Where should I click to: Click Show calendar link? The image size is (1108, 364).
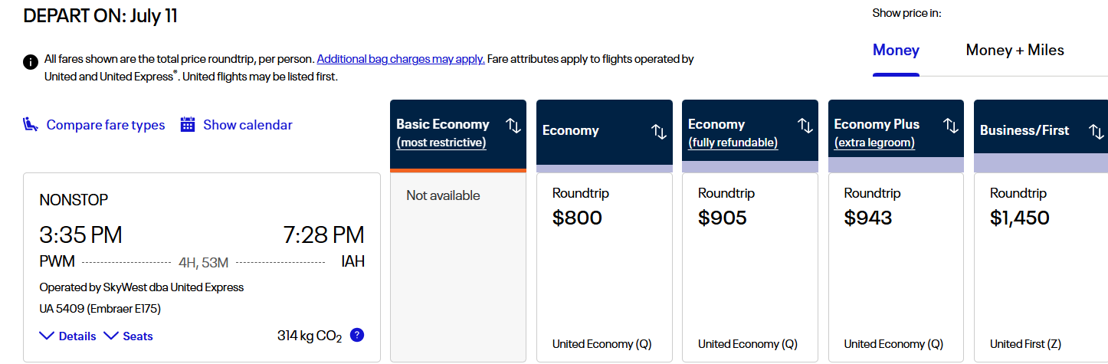pos(247,125)
